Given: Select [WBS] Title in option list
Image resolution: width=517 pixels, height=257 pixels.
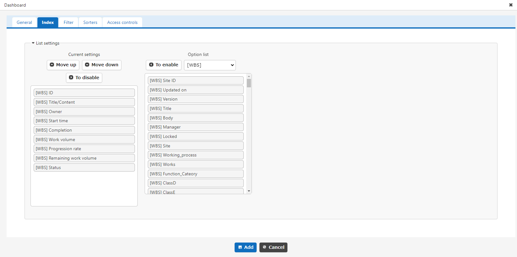Looking at the screenshot, I should pyautogui.click(x=196, y=108).
